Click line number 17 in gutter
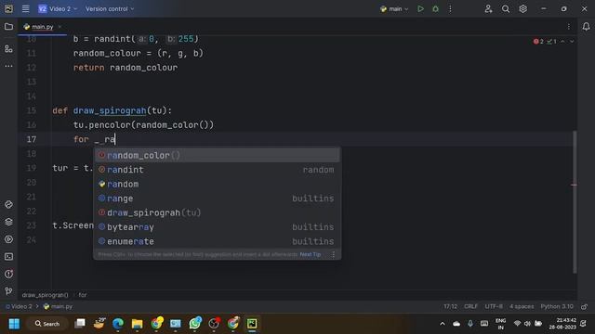 click(x=32, y=139)
